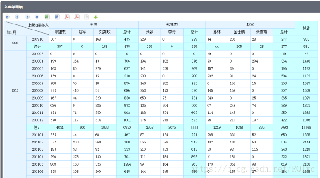The height and width of the screenshot is (178, 320).
Task: Select the 201105 month row label
Action: (37, 164)
